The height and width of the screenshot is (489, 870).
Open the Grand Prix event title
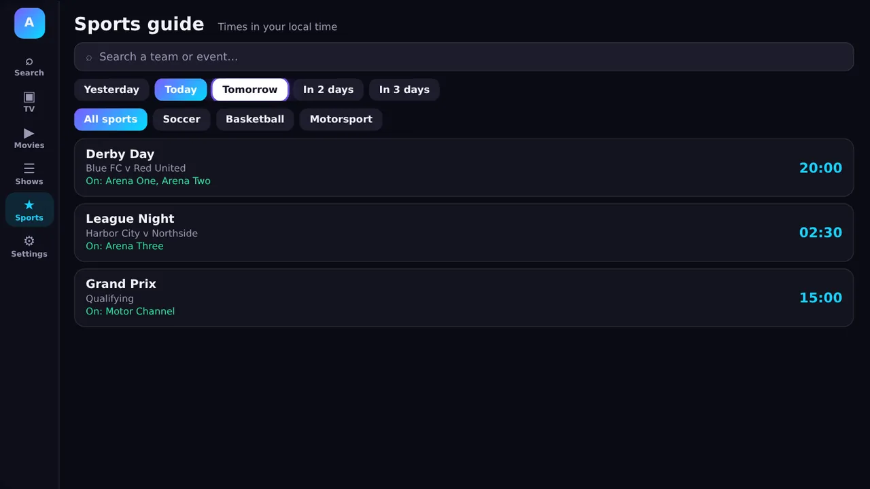pyautogui.click(x=121, y=284)
